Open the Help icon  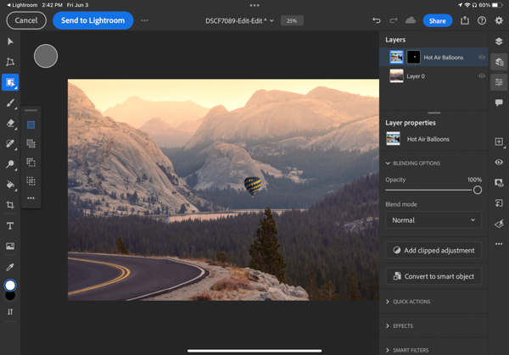point(482,20)
